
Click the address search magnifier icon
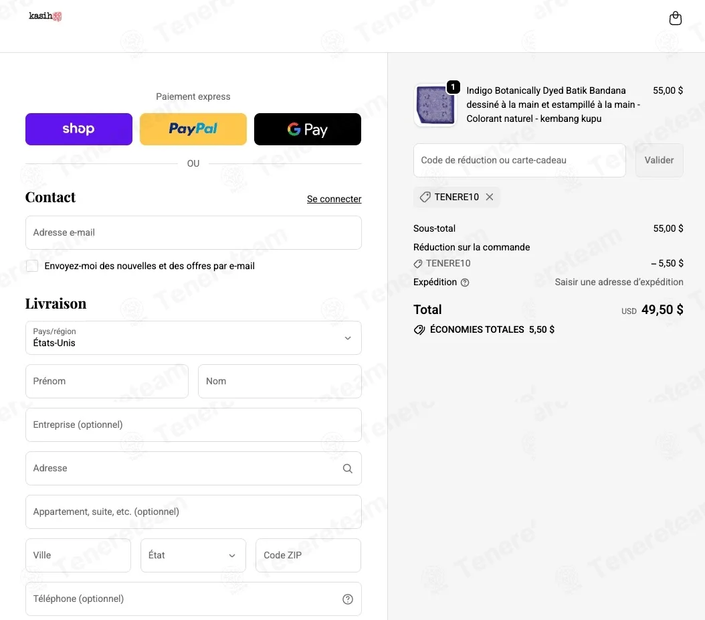347,469
